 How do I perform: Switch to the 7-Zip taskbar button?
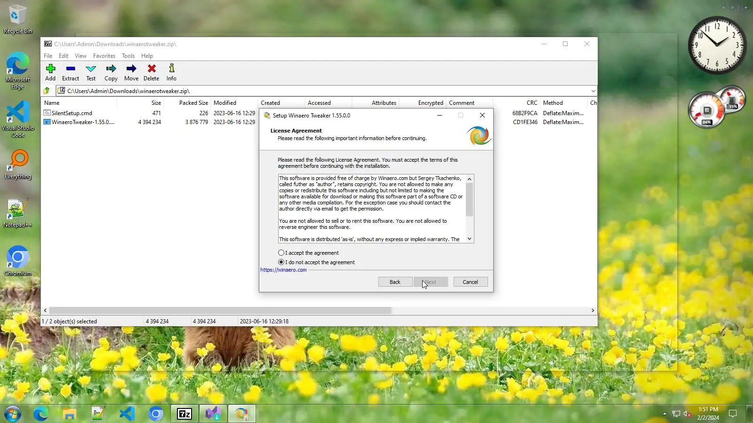tap(184, 414)
